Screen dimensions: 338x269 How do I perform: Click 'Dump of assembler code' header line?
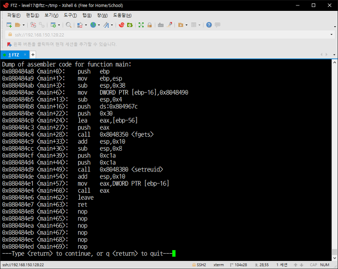[67, 64]
